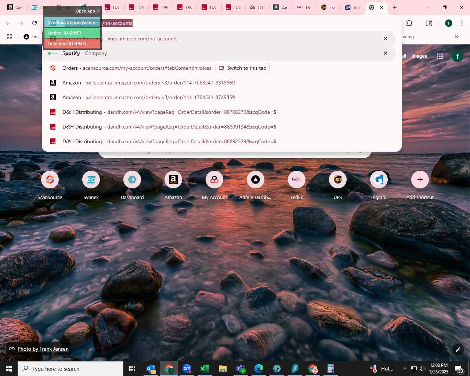Launch Microsoft Teams from the taskbar

[x=241, y=369]
